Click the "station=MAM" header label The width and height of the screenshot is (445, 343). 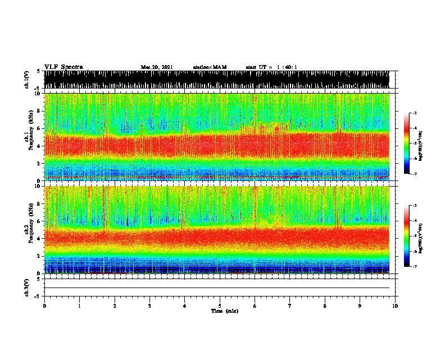(x=210, y=67)
